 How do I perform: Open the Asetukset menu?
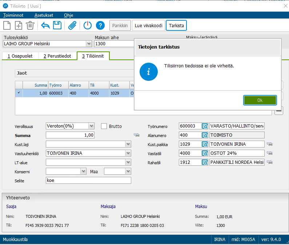44,15
